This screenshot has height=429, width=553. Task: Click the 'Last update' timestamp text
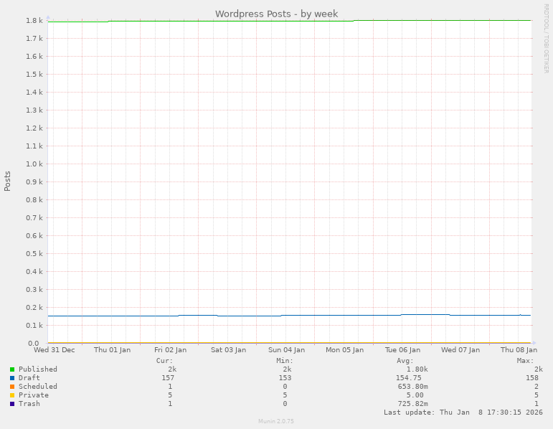coord(463,412)
